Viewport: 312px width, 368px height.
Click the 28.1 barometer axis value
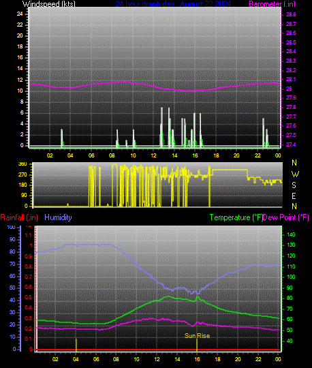click(291, 79)
